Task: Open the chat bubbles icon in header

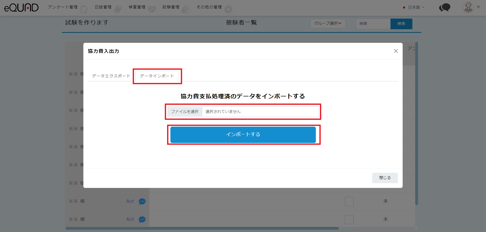Action: click(x=445, y=8)
